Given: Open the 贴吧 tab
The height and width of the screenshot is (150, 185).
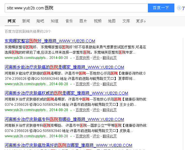Looking at the screenshot, I should (40, 21).
